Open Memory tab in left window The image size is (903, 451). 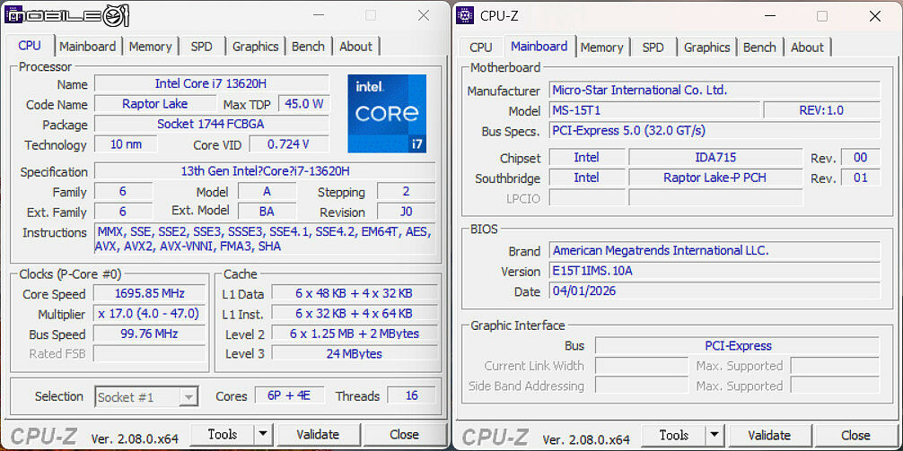pos(150,47)
